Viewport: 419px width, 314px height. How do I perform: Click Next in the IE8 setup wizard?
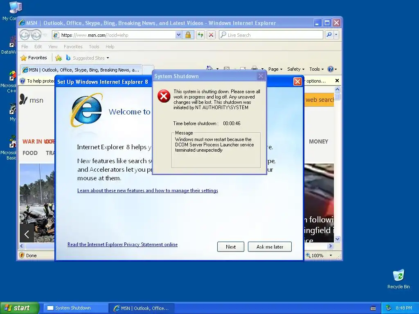[x=231, y=247]
